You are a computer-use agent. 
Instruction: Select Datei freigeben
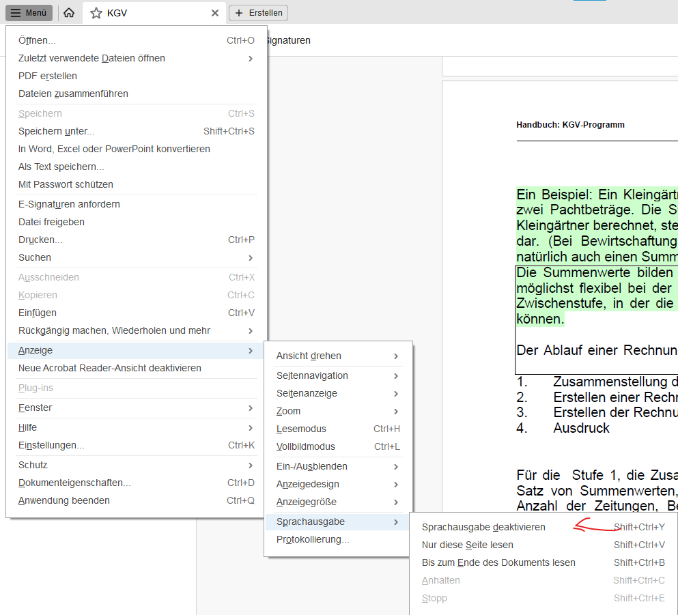coord(136,222)
